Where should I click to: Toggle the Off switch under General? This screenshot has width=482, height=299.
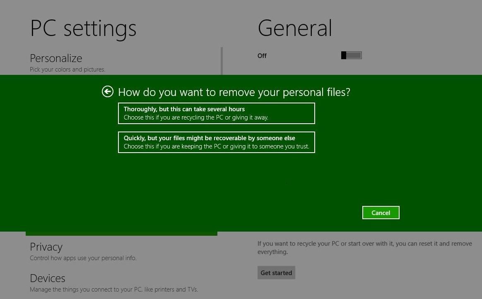pos(352,55)
